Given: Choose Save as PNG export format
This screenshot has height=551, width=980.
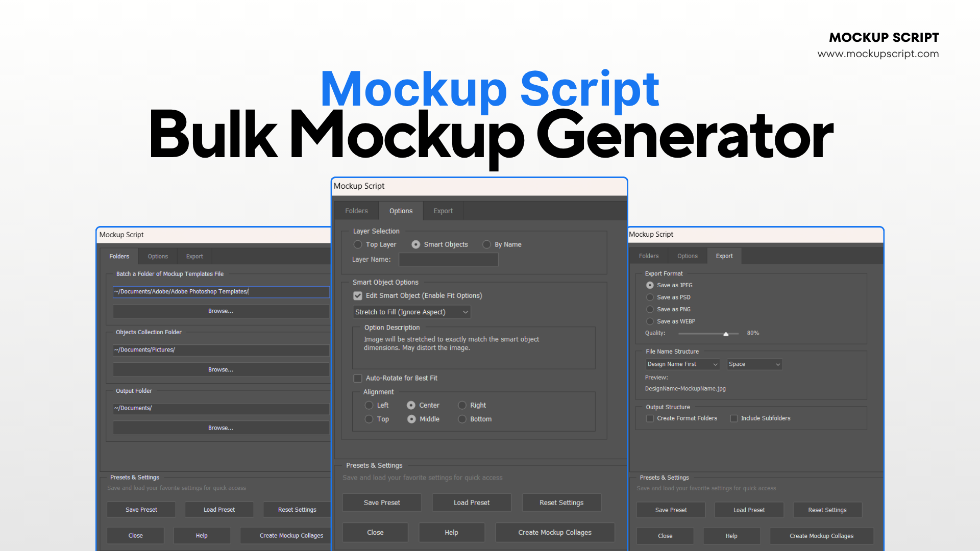Looking at the screenshot, I should pyautogui.click(x=650, y=309).
